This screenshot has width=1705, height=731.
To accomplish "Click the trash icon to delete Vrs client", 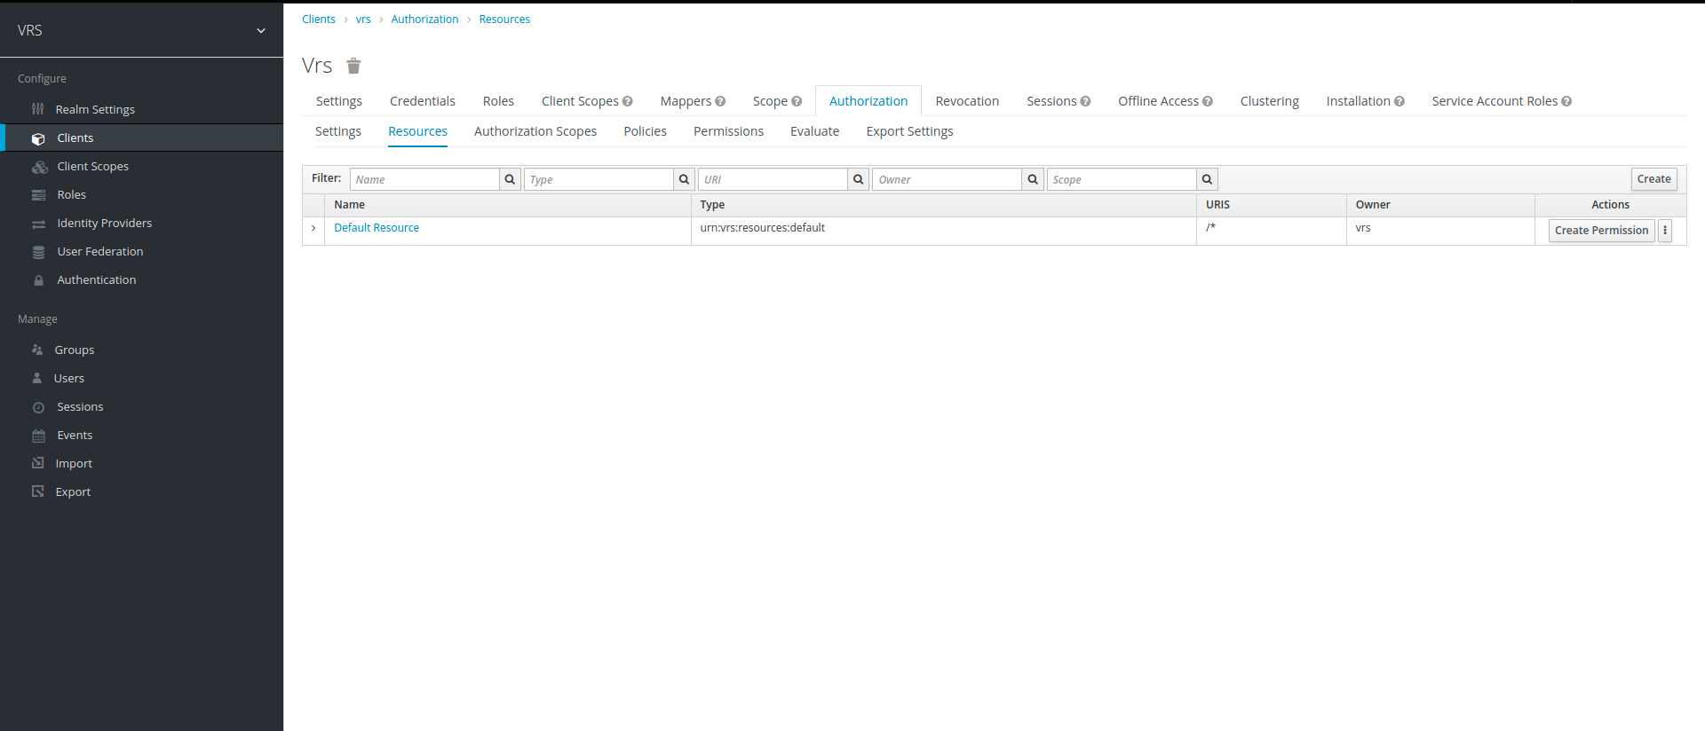I will 353,66.
